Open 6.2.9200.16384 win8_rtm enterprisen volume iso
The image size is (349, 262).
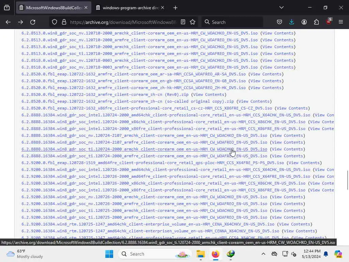(x=150, y=231)
